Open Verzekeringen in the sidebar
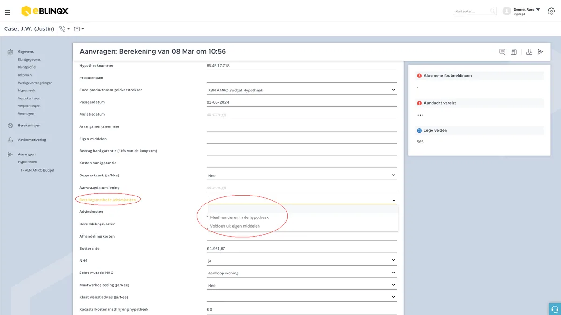561x315 pixels. click(x=29, y=98)
